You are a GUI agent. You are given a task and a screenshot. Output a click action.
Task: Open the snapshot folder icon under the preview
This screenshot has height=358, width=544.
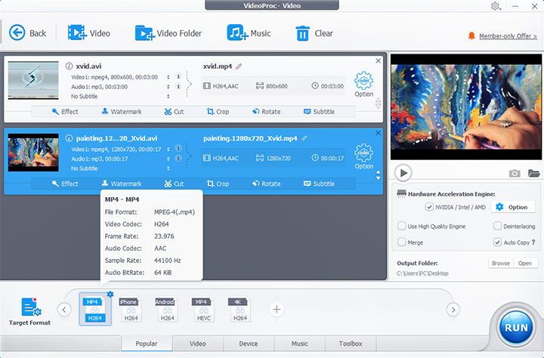533,173
